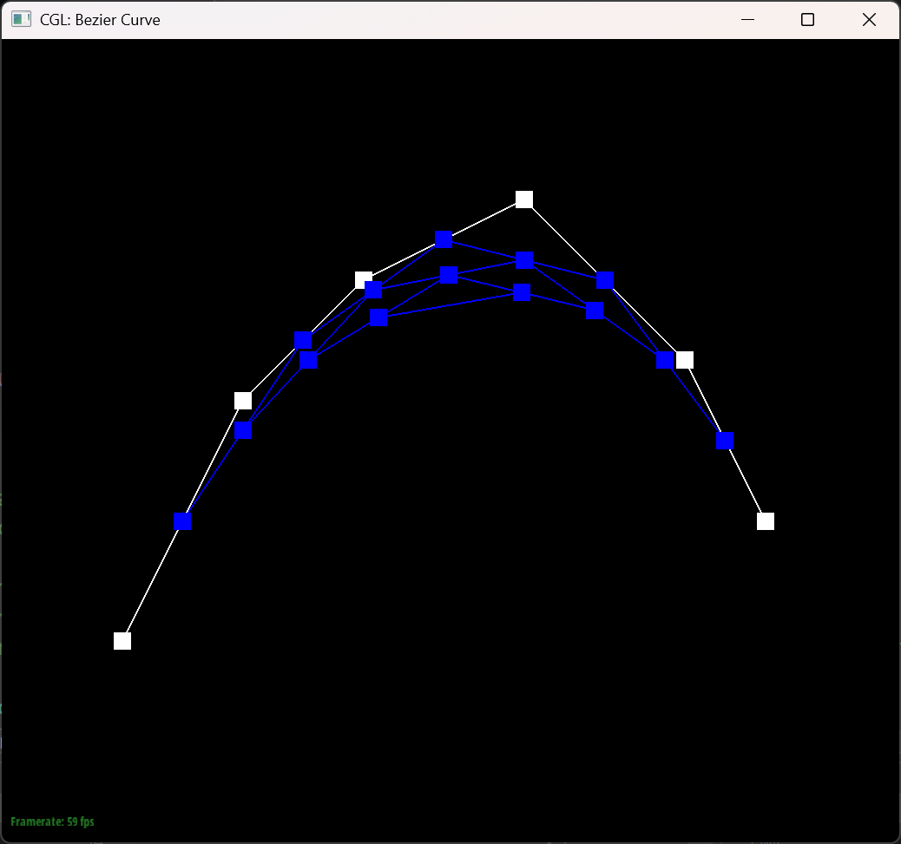Select the topmost white control point at the apex

pos(524,200)
